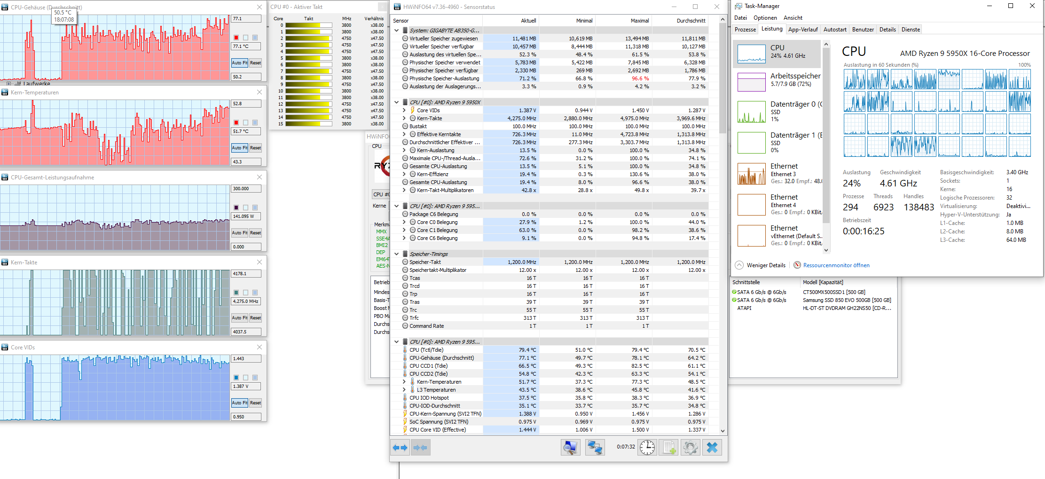Screen dimensions: 1045x479
Task: Click the green status icon for CT500MX500SSD1 drive
Action: point(734,292)
